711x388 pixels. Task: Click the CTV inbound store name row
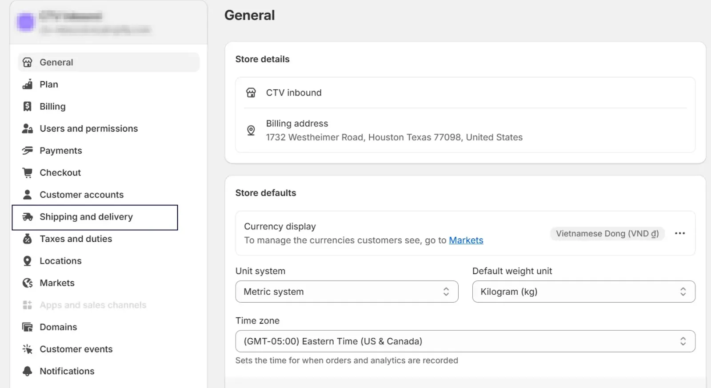(x=465, y=92)
